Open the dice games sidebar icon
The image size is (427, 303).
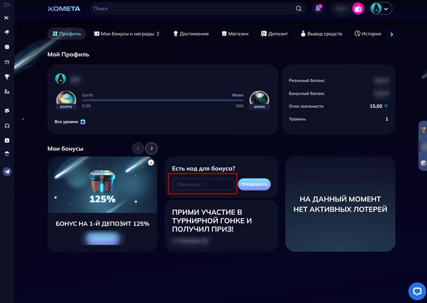click(x=7, y=46)
